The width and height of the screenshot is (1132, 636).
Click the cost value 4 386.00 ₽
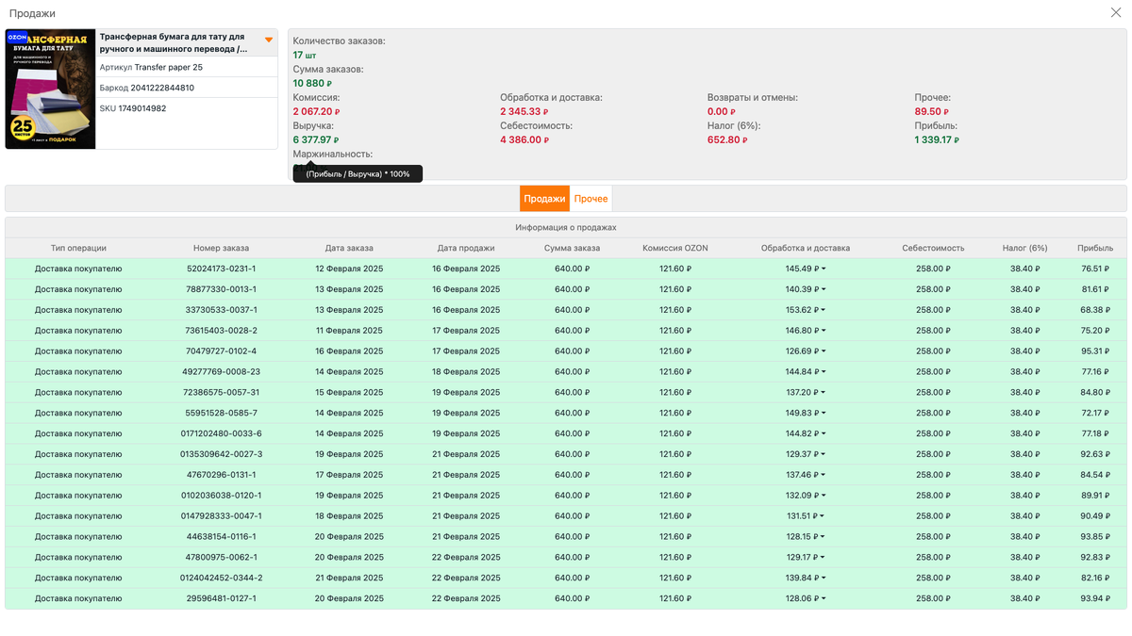[524, 139]
